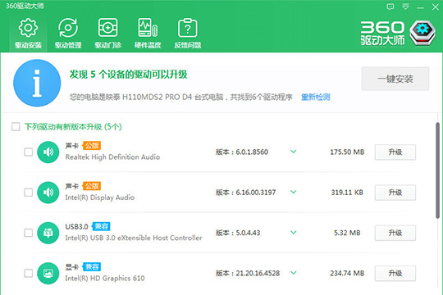
Task: Click the 发现 5 个设备的驱动可以升级 heading
Action: coord(128,75)
